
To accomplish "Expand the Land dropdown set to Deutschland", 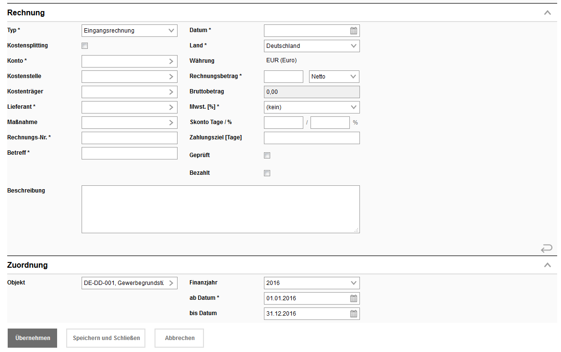I will [311, 46].
